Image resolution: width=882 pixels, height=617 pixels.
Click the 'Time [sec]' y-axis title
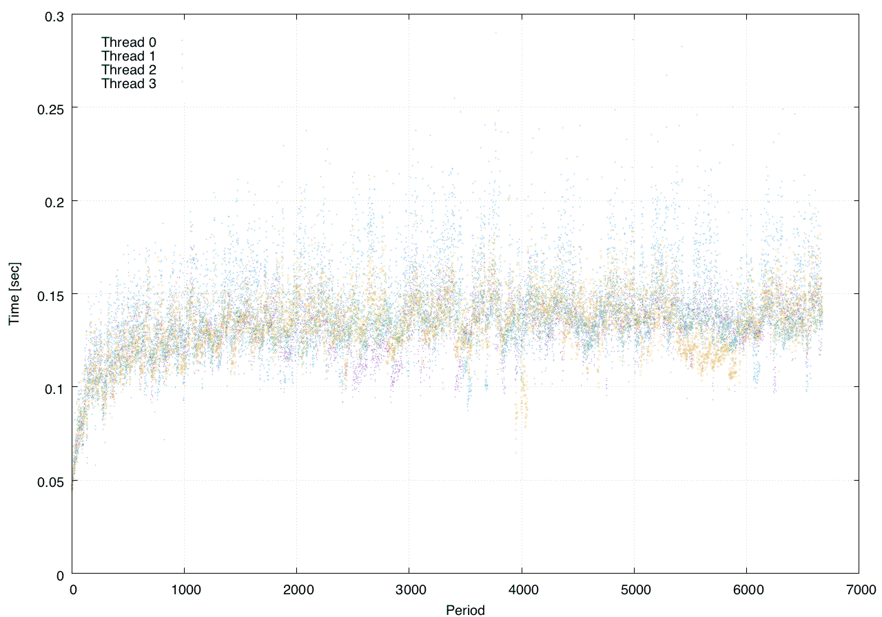tap(14, 294)
